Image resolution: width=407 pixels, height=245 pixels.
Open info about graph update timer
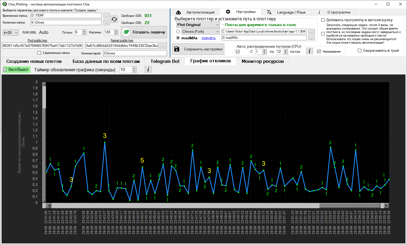click(148, 70)
